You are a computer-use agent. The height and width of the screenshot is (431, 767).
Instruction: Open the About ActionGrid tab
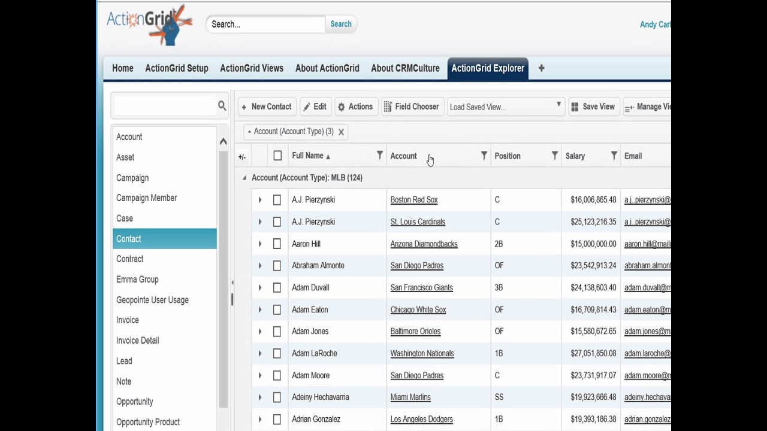coord(327,68)
